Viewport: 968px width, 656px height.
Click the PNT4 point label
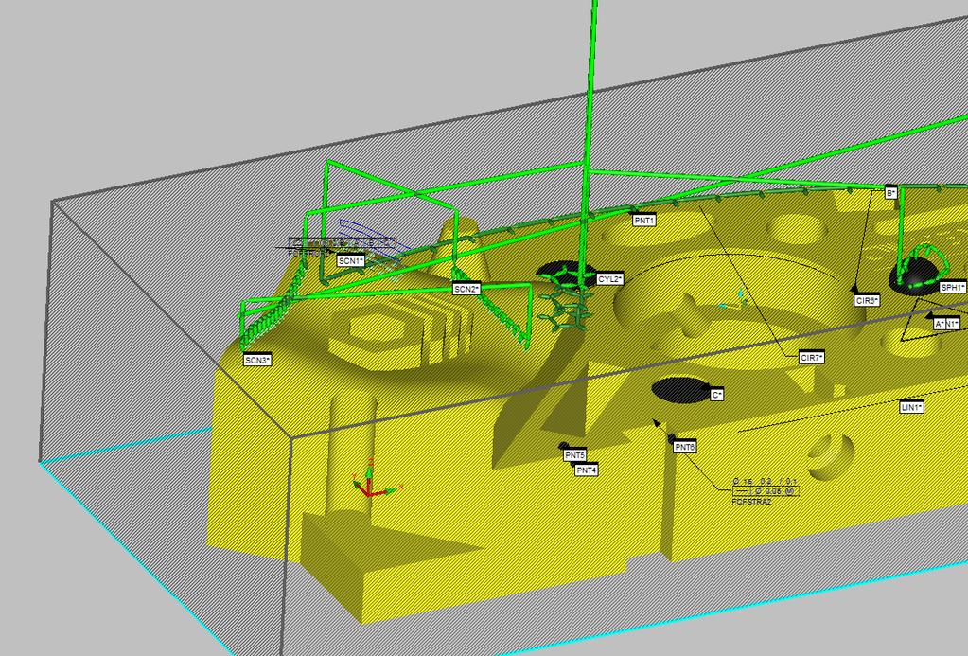587,470
